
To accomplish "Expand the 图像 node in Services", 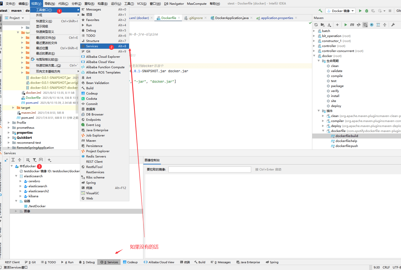I will [x=16, y=211].
